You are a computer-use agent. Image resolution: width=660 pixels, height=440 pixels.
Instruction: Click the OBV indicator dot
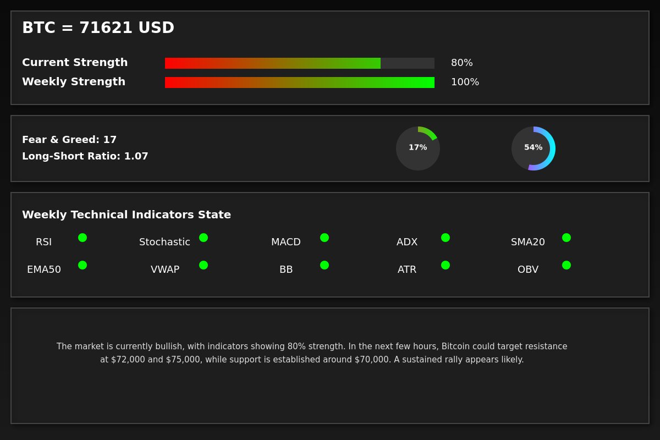pos(566,265)
